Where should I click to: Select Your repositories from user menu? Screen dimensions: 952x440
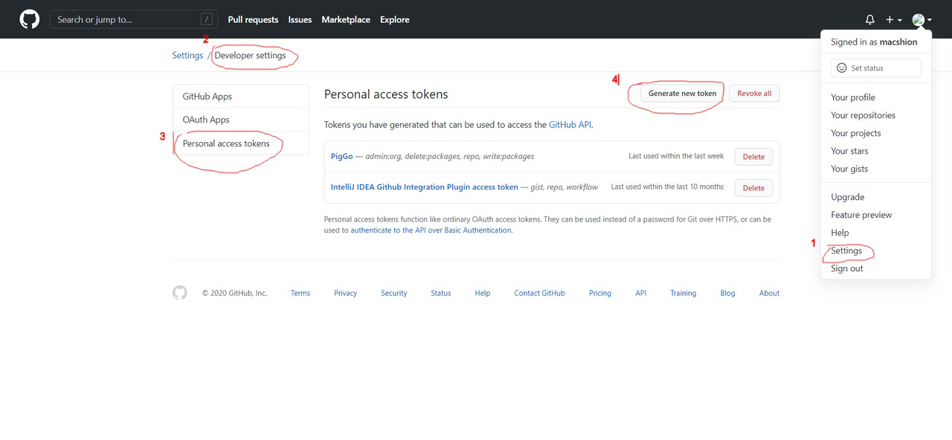(863, 115)
